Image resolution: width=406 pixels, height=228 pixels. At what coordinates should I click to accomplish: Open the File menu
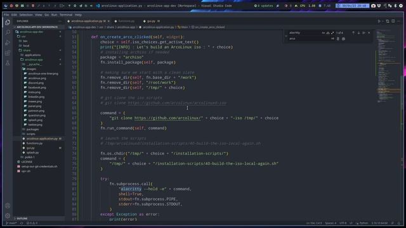6,15
